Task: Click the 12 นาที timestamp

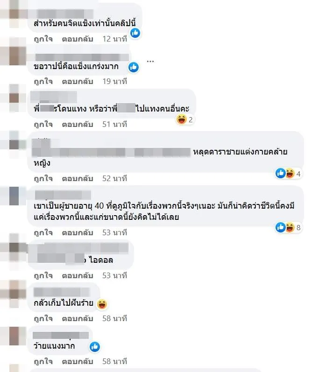Action: [115, 39]
